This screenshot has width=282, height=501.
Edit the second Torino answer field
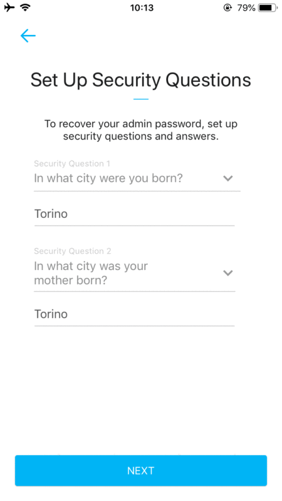pos(135,314)
